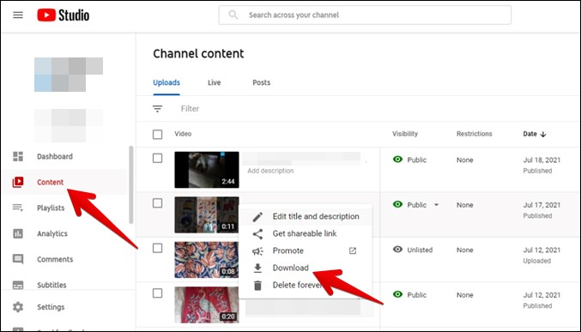This screenshot has width=581, height=332.
Task: Open Dashboard from the sidebar
Action: [x=54, y=156]
